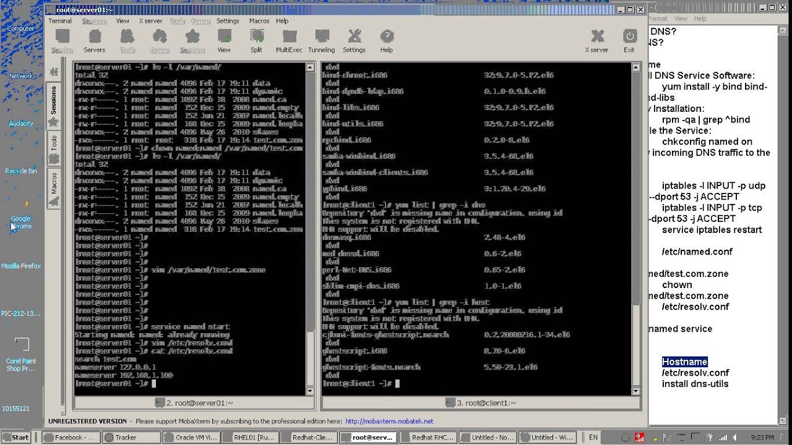Screen dimensions: 792x445
Task: Select the 10155121 desktop item
Action: click(15, 409)
